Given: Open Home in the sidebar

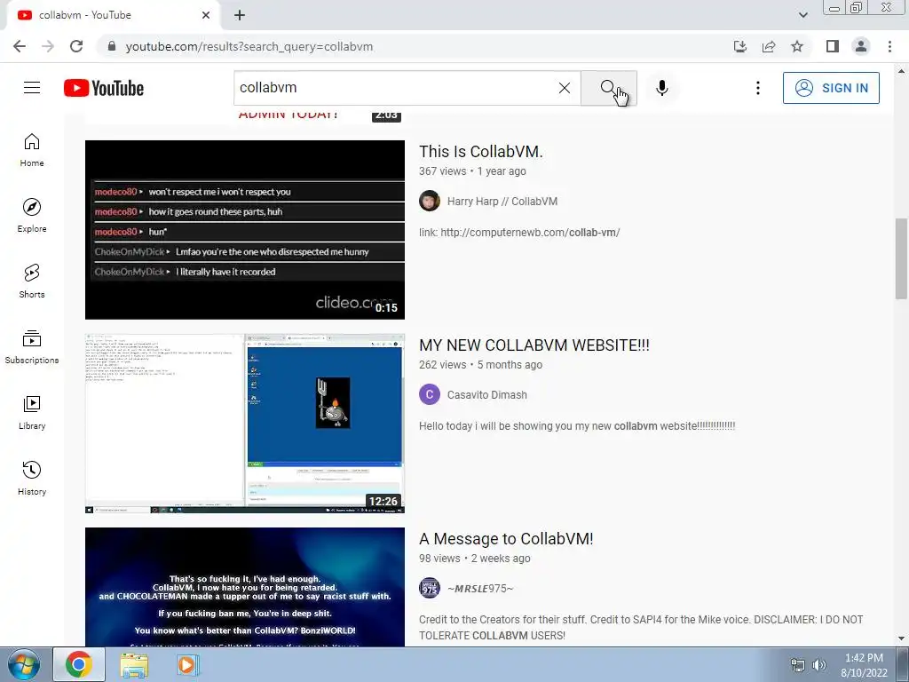Looking at the screenshot, I should (x=32, y=150).
